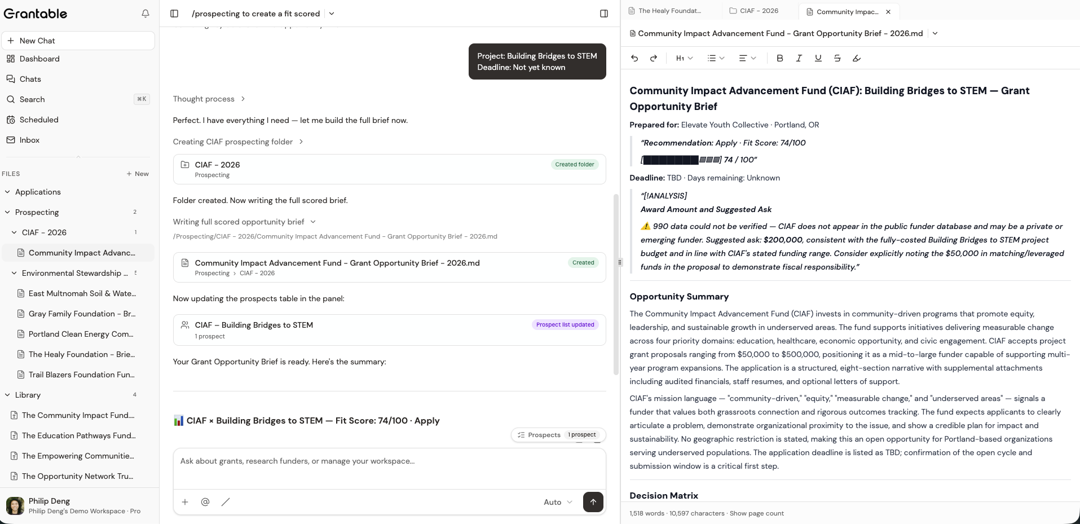Viewport: 1080px width, 524px height.
Task: Select the highlighter tool
Action: 857,58
